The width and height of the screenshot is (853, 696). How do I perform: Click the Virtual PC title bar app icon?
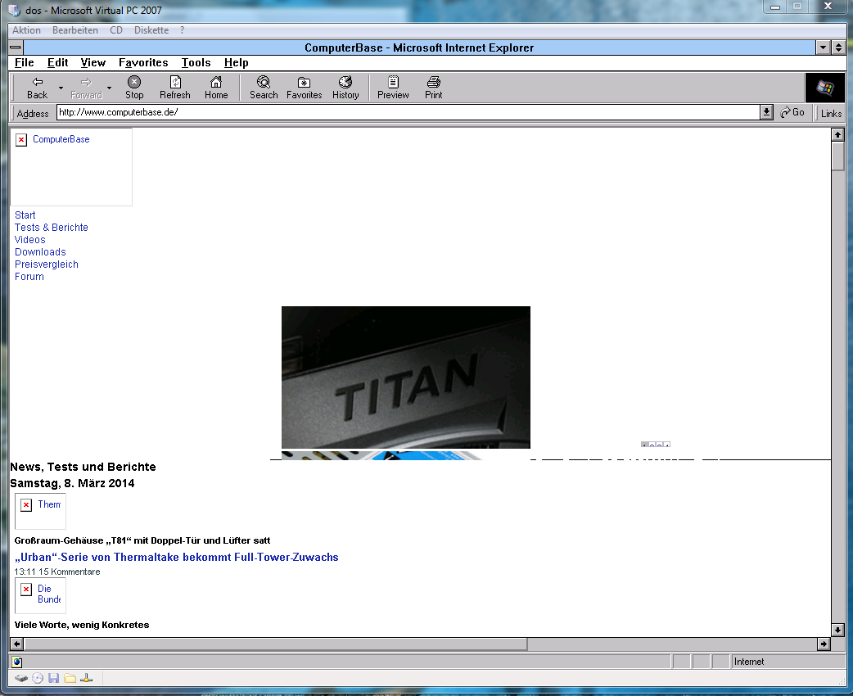tap(14, 11)
